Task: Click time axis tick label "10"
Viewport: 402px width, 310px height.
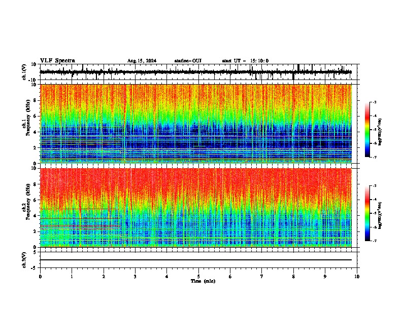Action: [357, 277]
